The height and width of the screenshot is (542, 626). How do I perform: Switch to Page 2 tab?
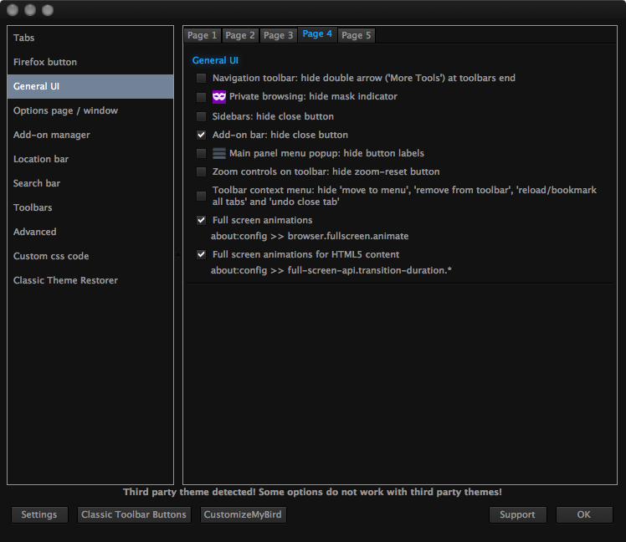click(240, 35)
